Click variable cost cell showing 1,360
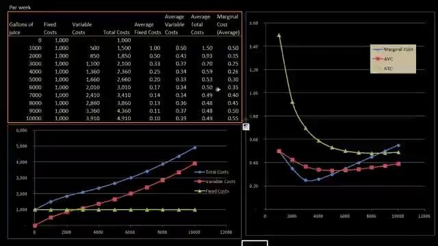Viewport: 438px width, 246px height. tap(93, 72)
